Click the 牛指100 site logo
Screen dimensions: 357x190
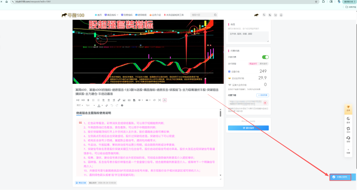[73, 15]
